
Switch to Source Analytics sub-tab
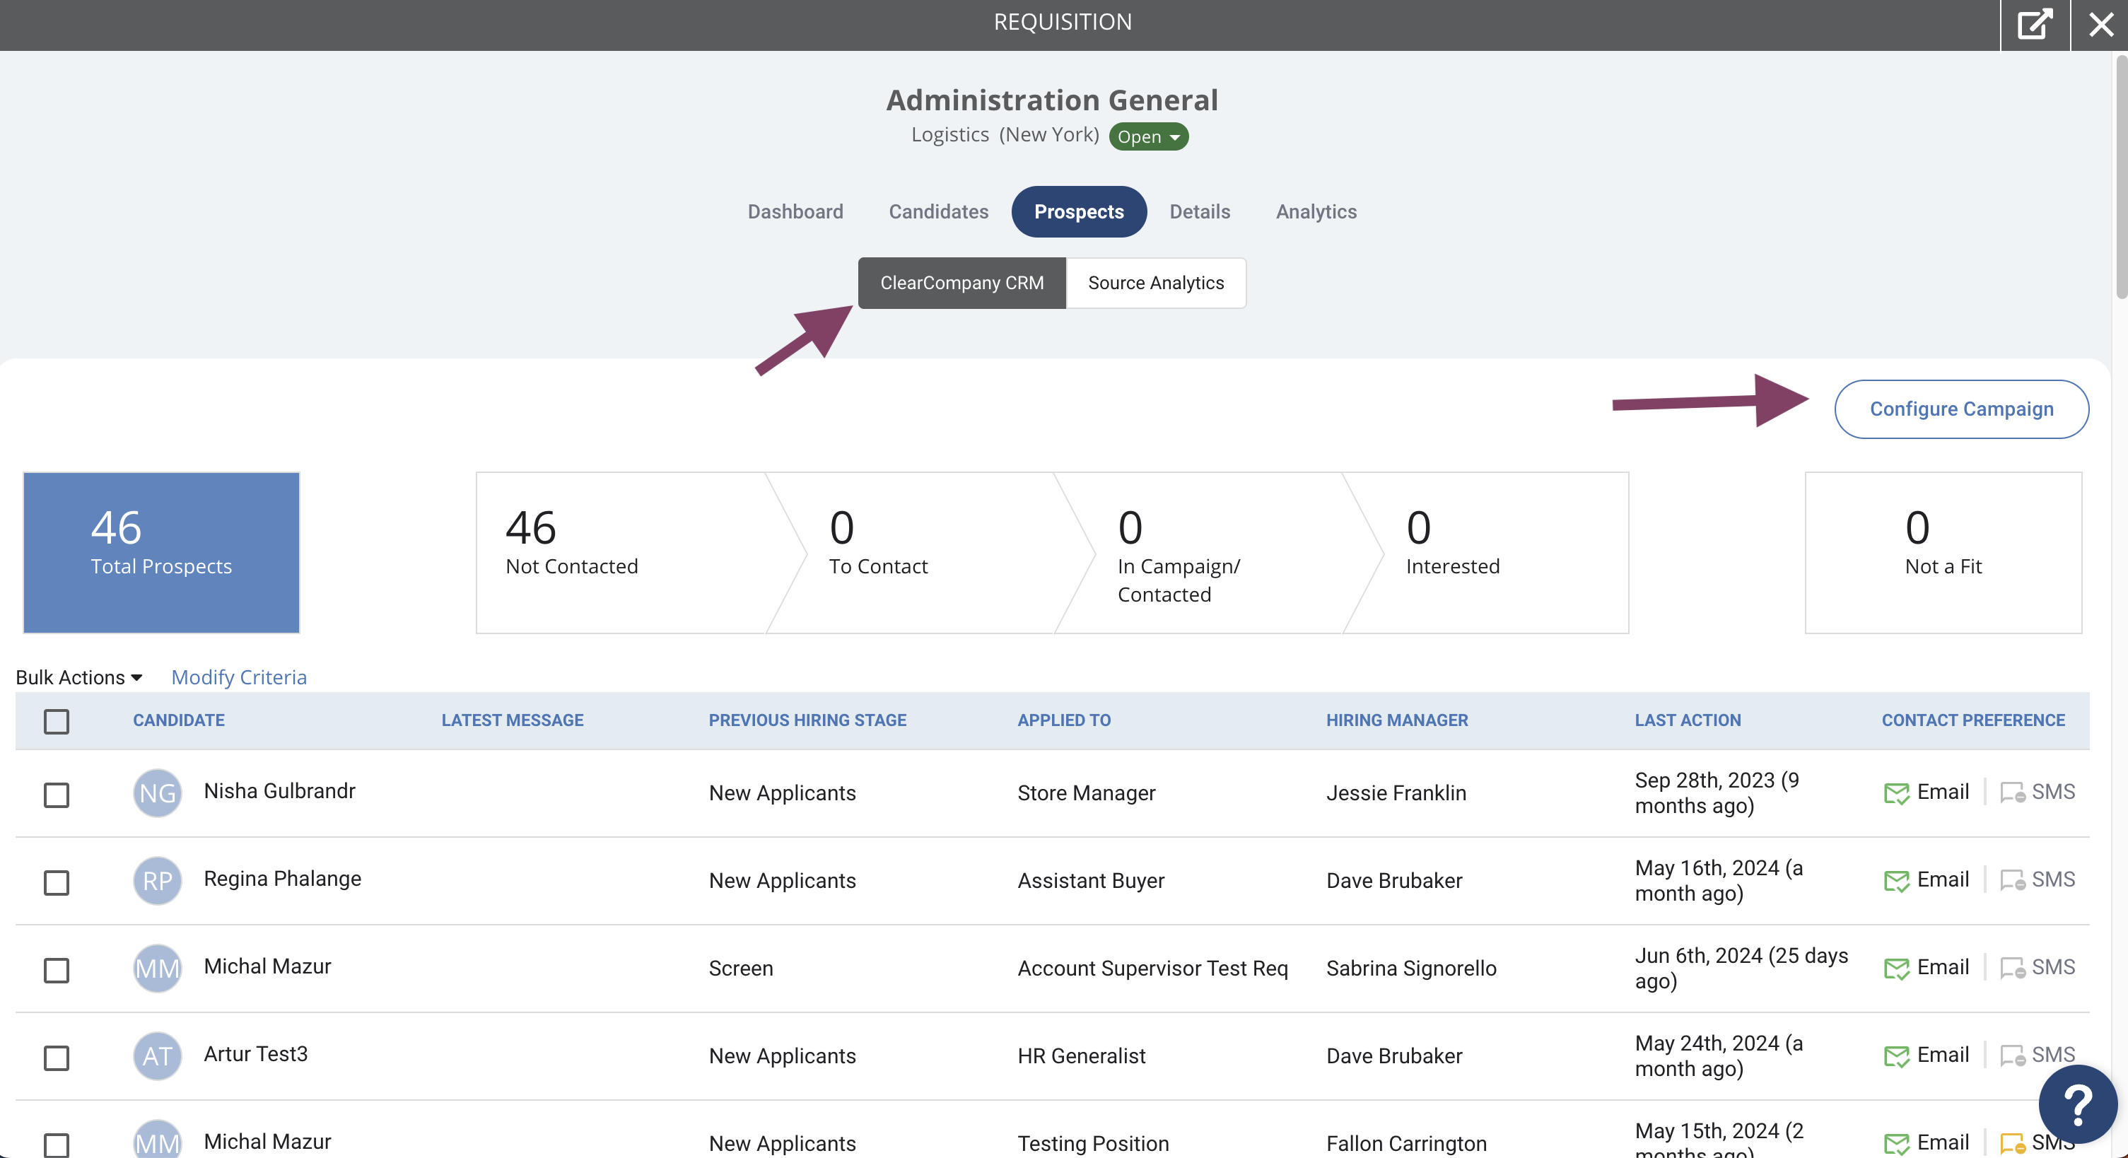[x=1156, y=283]
